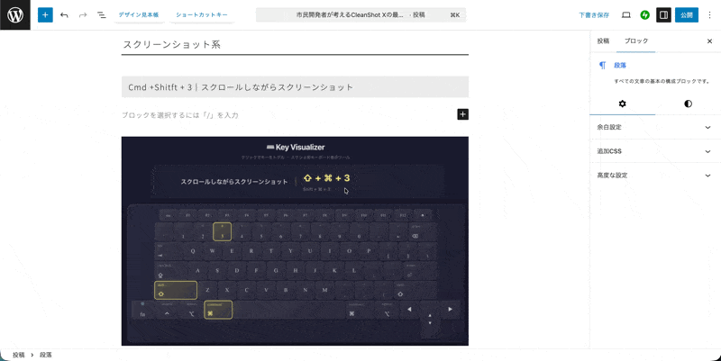Click 下書き保存 to save draft
Viewport: 721px width, 361px height.
point(594,15)
